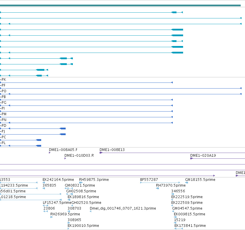The image size is (245, 230).
Task: Select the -PC protein feature label
Action: (x=3, y=137)
